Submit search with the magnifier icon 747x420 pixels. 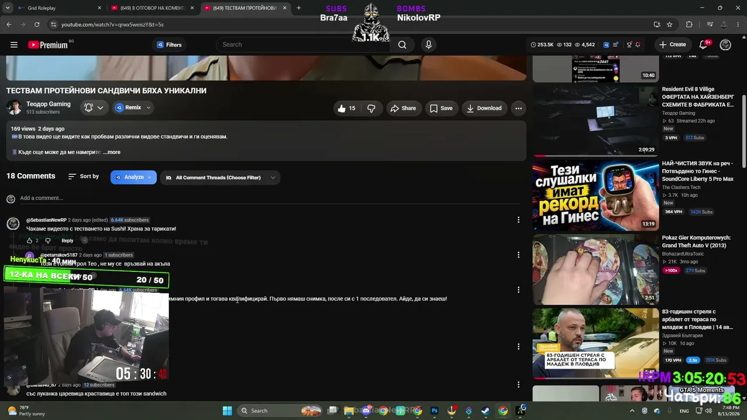(x=402, y=44)
